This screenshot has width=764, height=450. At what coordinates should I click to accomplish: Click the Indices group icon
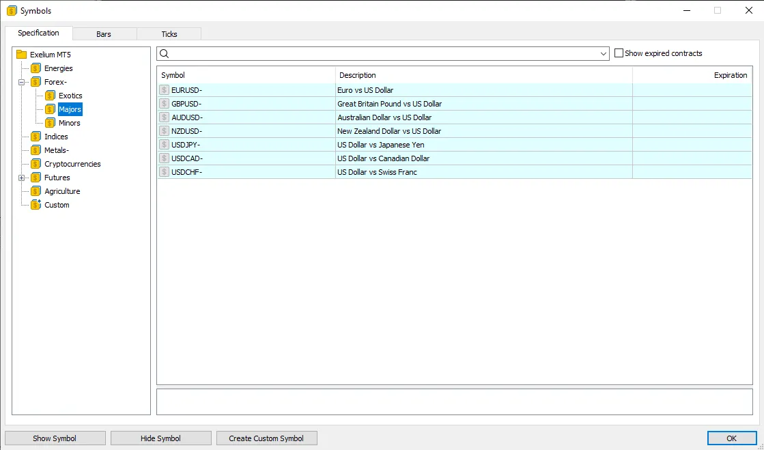point(36,137)
